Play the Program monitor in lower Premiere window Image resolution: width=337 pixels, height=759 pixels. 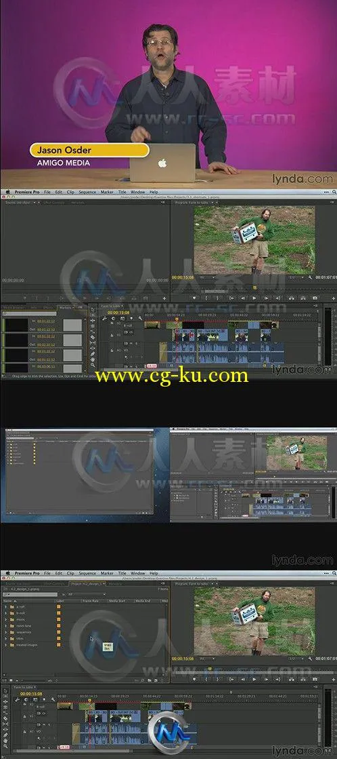[x=254, y=679]
